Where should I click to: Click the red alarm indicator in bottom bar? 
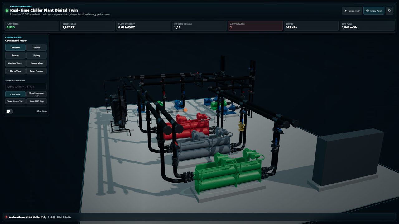click(6, 217)
